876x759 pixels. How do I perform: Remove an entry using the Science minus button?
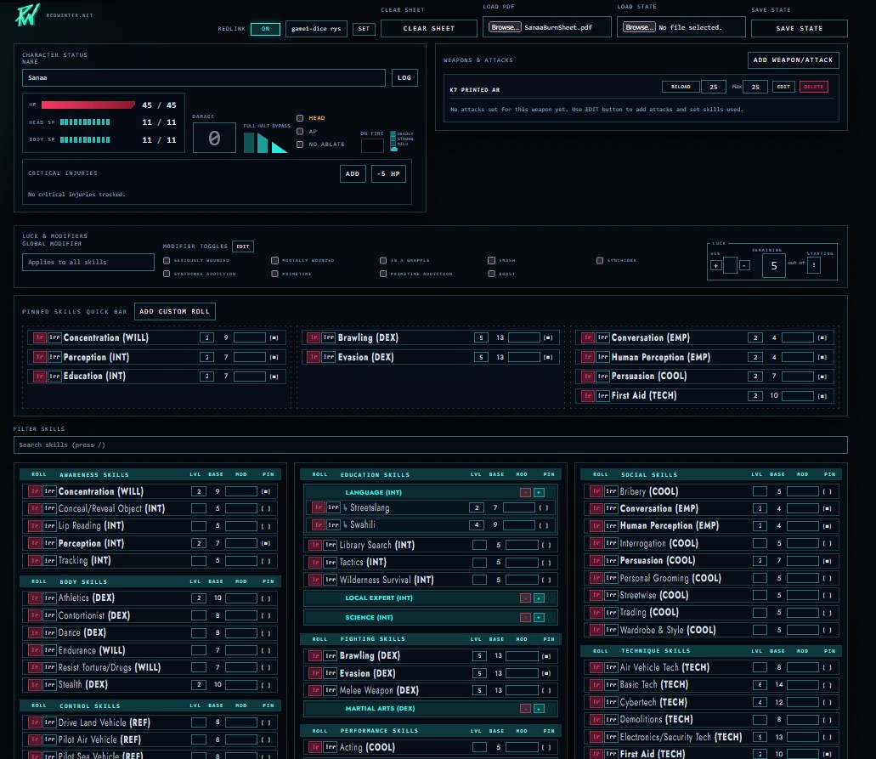pyautogui.click(x=525, y=617)
